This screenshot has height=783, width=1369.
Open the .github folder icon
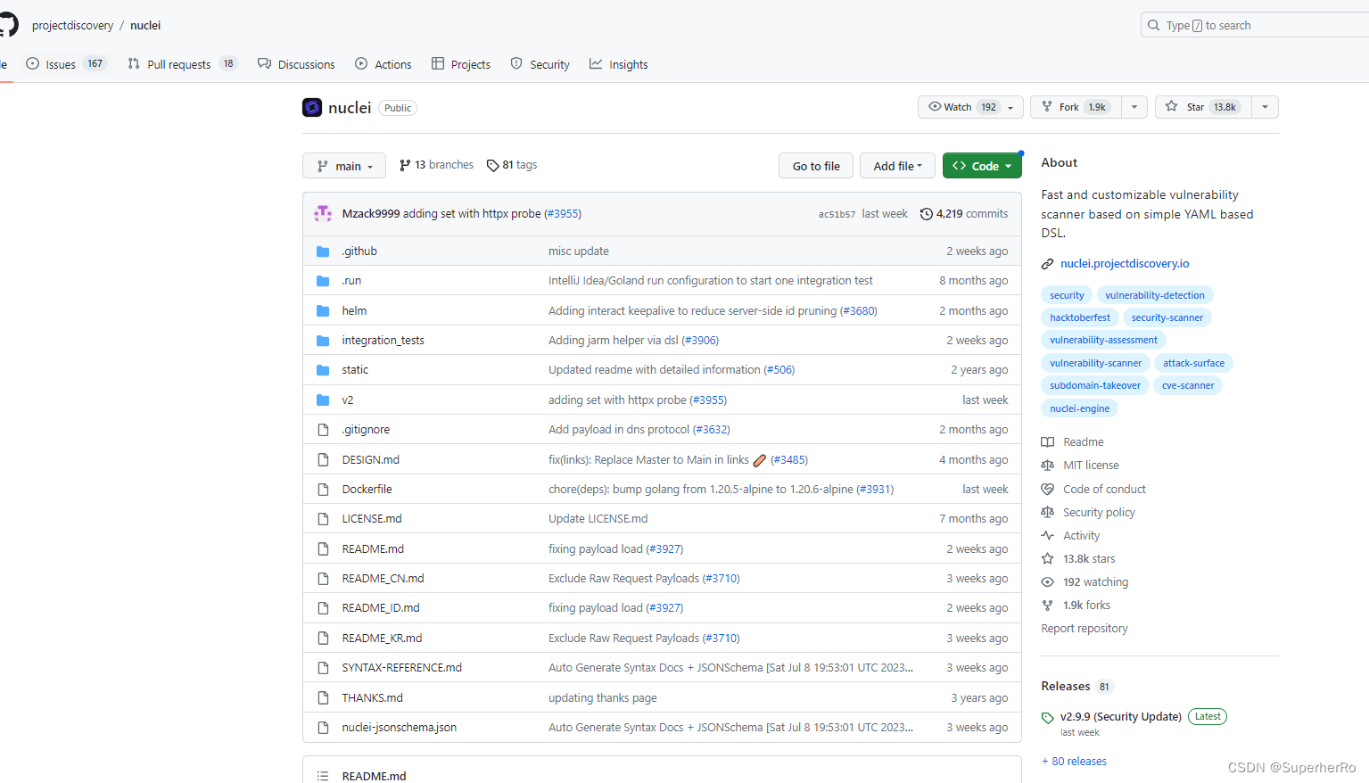[323, 251]
